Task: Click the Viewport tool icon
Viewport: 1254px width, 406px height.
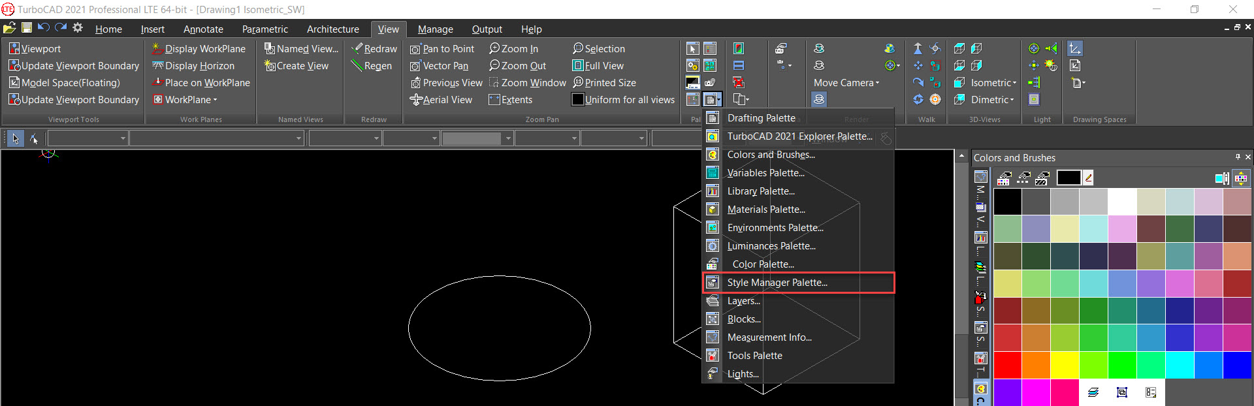Action: click(14, 48)
